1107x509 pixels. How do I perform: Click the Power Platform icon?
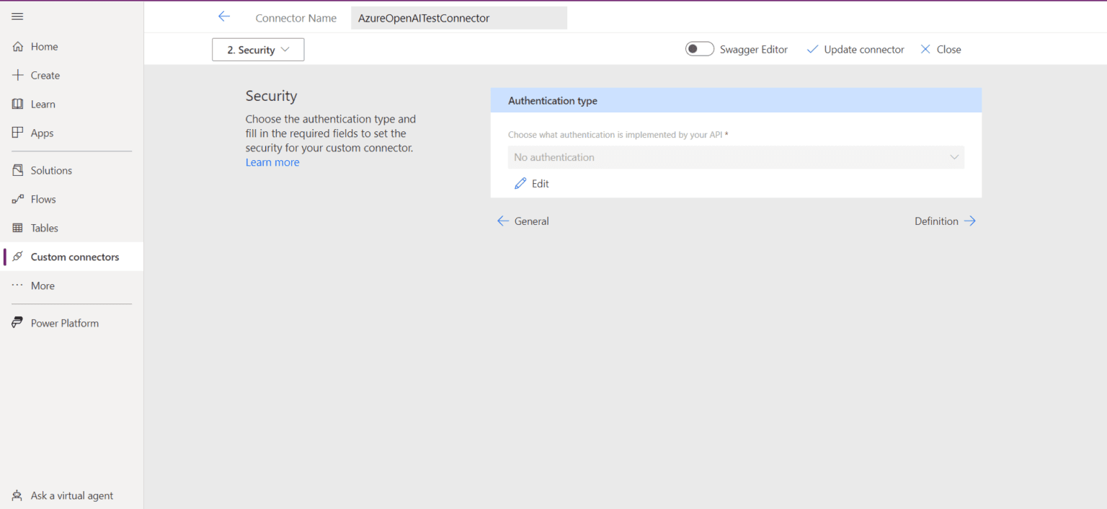[17, 323]
